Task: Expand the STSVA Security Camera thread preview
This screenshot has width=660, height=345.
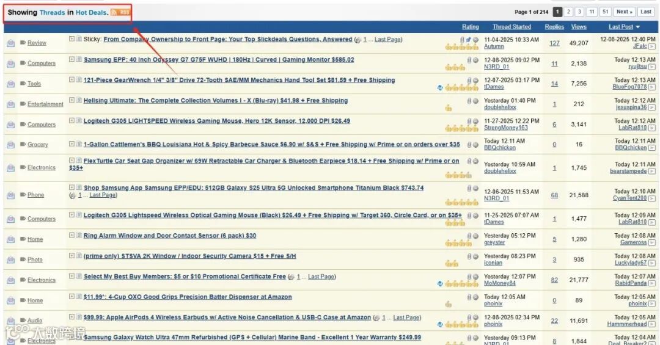Action: coord(71,255)
